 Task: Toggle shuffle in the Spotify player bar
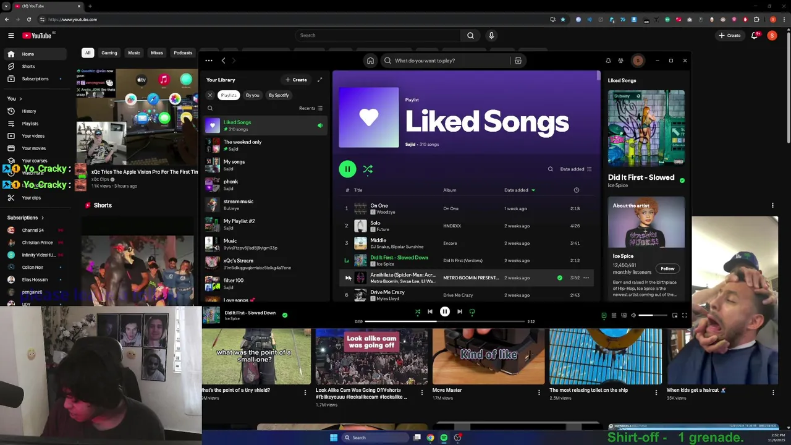click(x=418, y=312)
